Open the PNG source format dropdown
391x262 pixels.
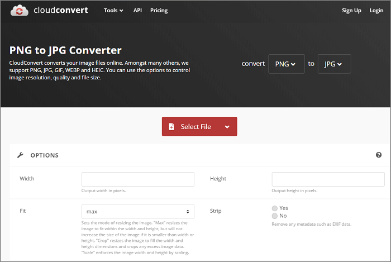[x=286, y=64]
